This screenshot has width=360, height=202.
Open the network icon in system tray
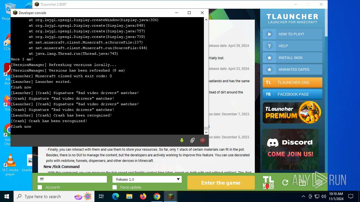pyautogui.click(x=317, y=196)
